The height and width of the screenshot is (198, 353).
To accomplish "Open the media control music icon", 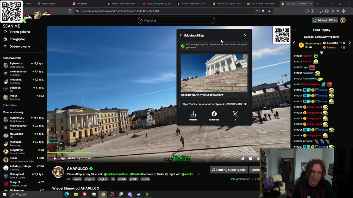I will (x=321, y=11).
